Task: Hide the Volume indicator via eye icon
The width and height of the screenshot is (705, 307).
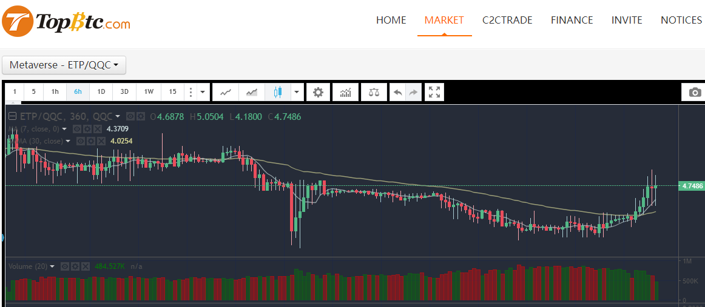Action: pyautogui.click(x=66, y=266)
